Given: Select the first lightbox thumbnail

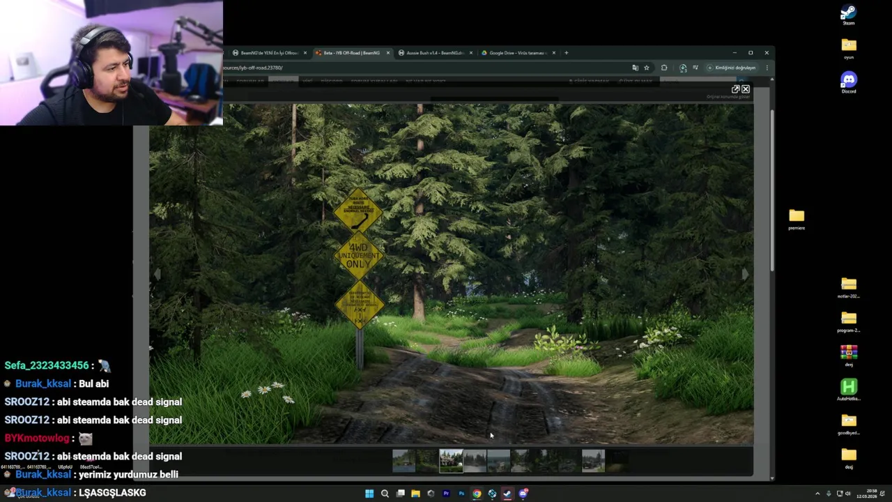Looking at the screenshot, I should point(403,461).
